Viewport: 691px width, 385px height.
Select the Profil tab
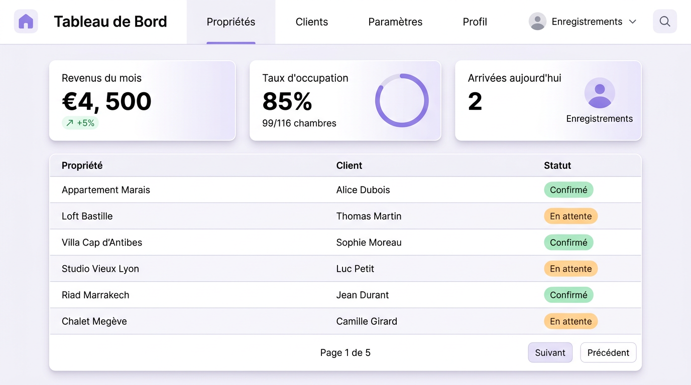click(475, 22)
